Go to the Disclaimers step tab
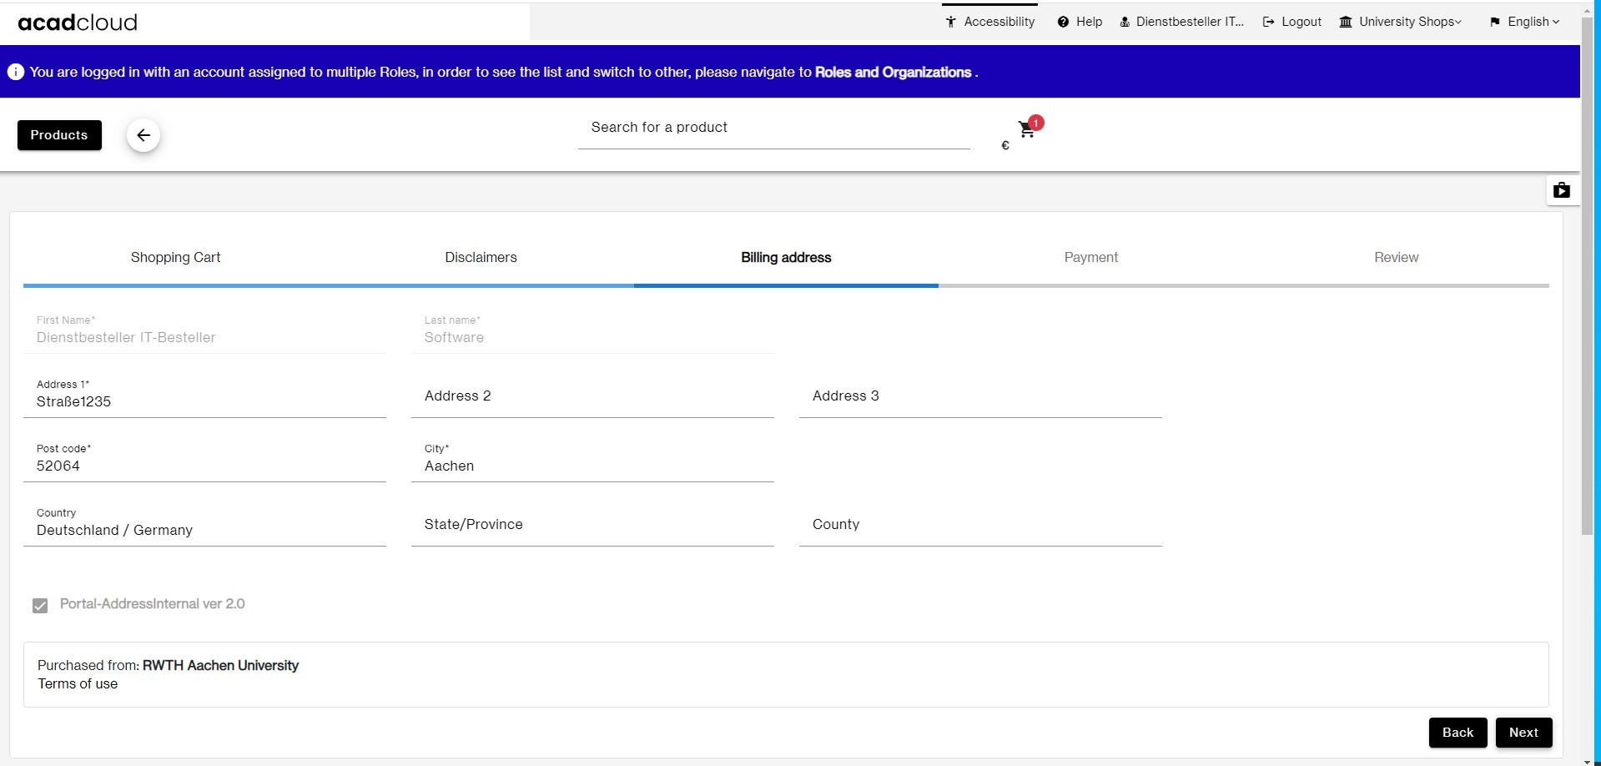This screenshot has height=766, width=1601. 481,257
